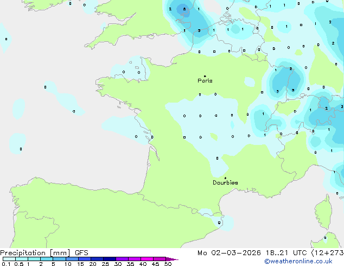Open the weatheronline.co.uk copyright link
The height and width of the screenshot is (266, 344).
pyautogui.click(x=298, y=261)
